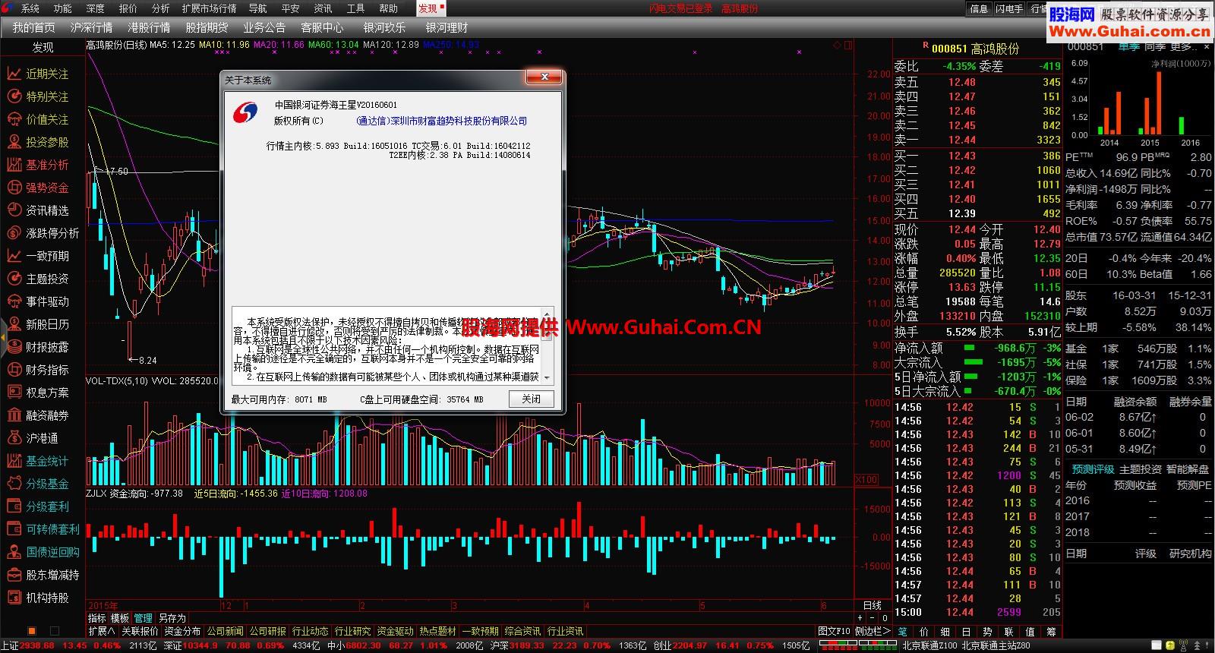Screen dimensions: 1215x653
Task: Open 可转债套利 sidebar icon
Action: click(14, 529)
